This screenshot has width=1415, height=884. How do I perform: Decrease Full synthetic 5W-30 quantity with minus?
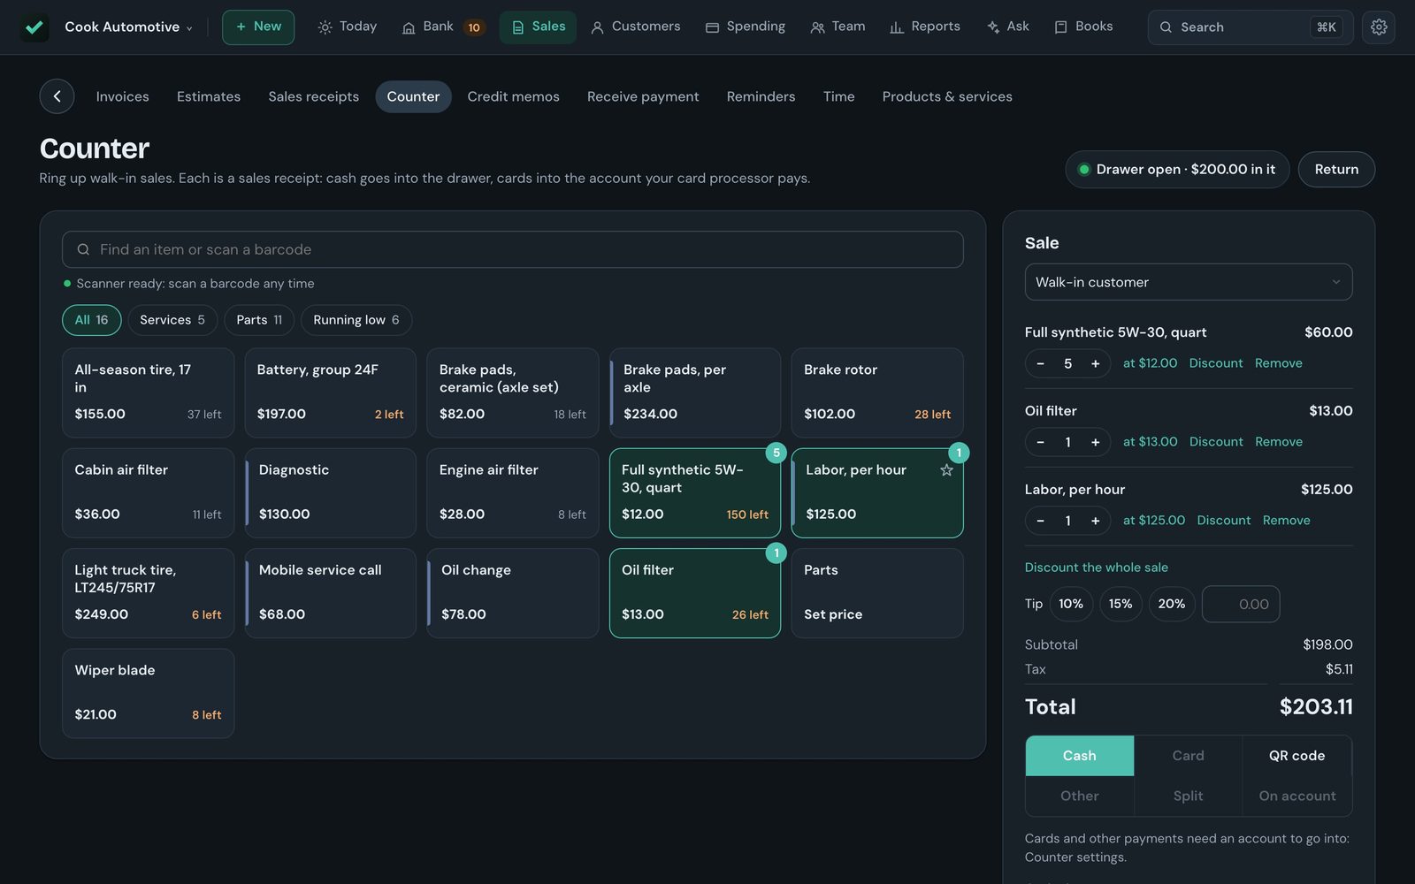pyautogui.click(x=1040, y=363)
